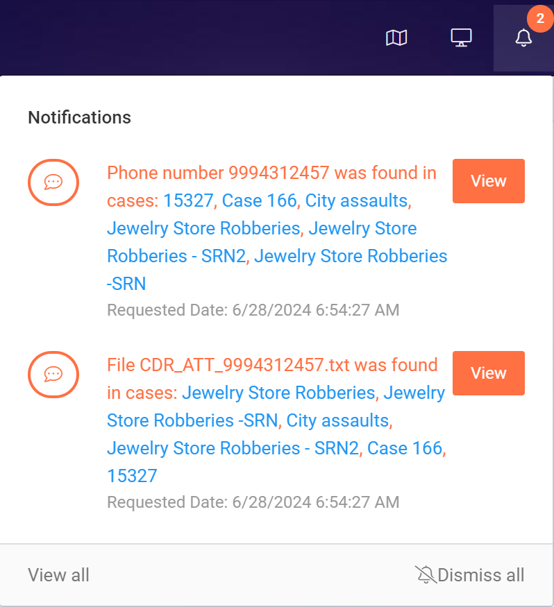Open plain Jewelry Store Robberies link in phone notification
The height and width of the screenshot is (607, 554).
[x=203, y=228]
